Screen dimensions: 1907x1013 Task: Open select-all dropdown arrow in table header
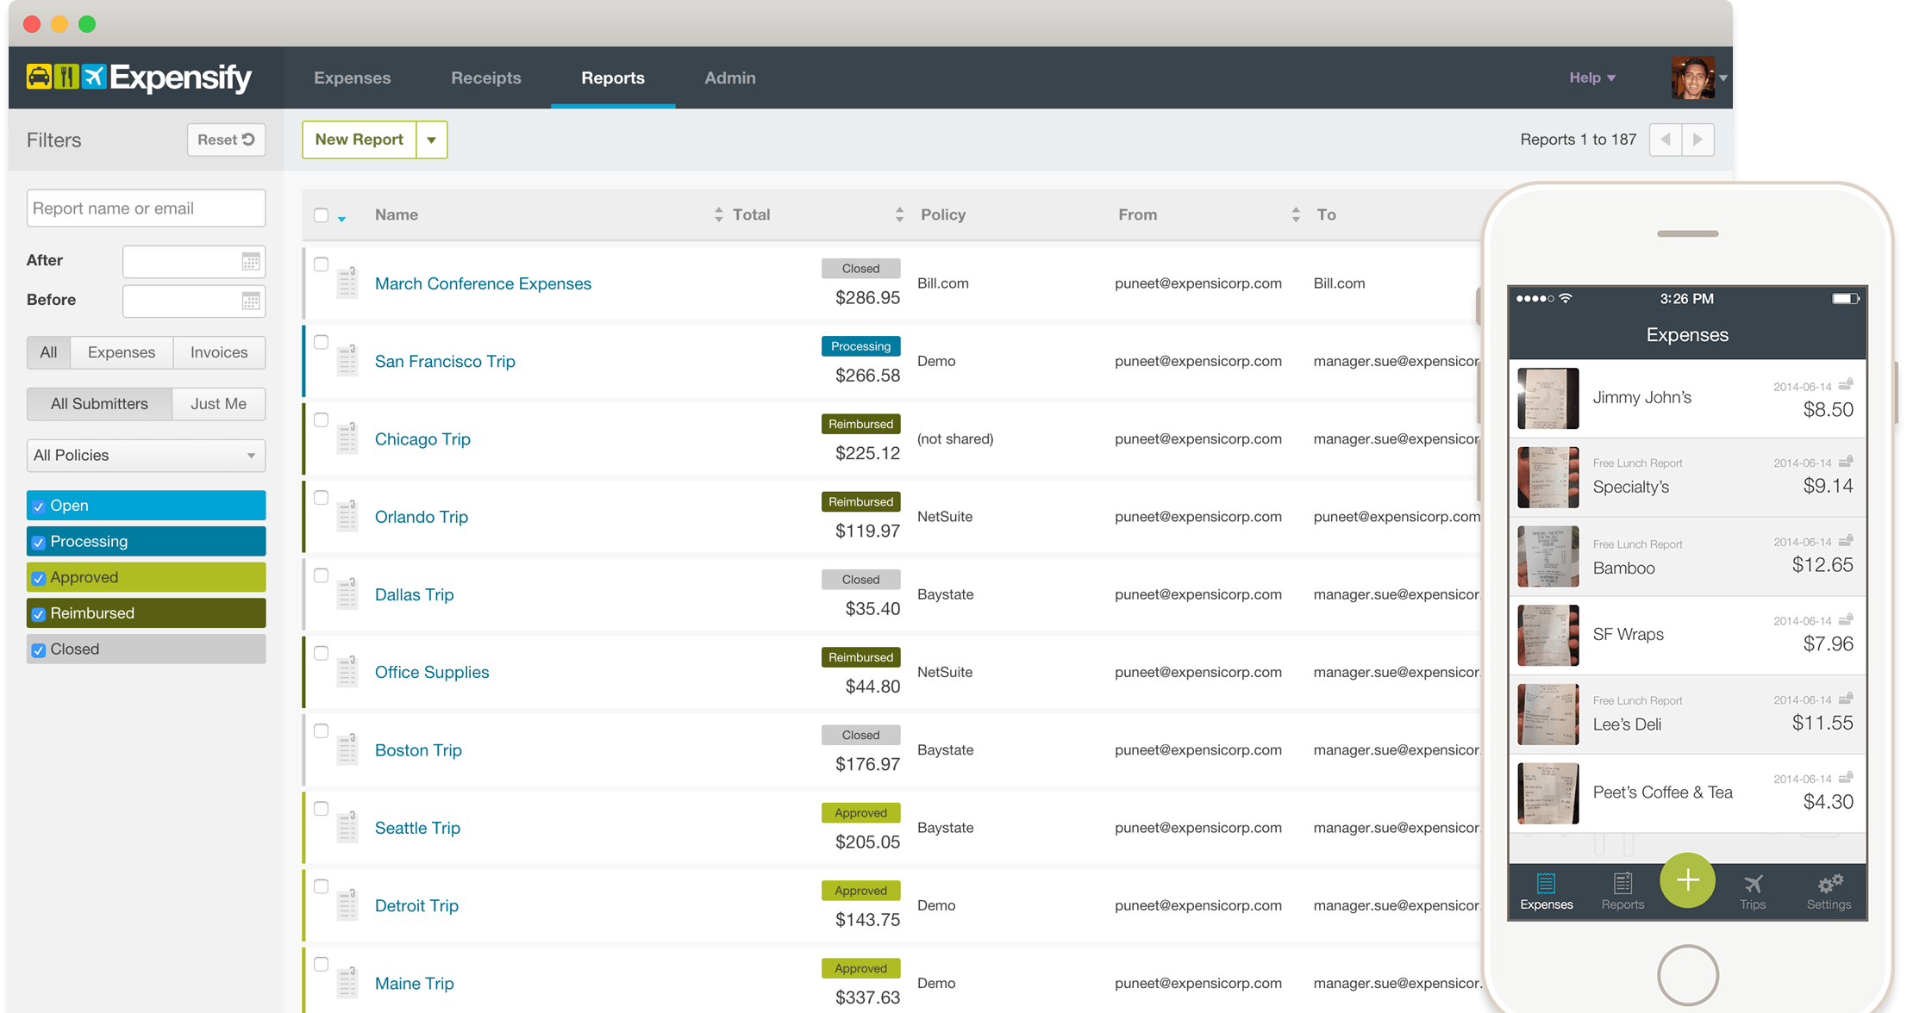(x=341, y=219)
